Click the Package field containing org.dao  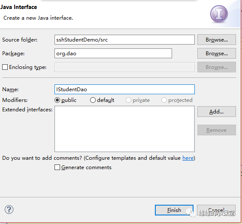[x=113, y=53]
